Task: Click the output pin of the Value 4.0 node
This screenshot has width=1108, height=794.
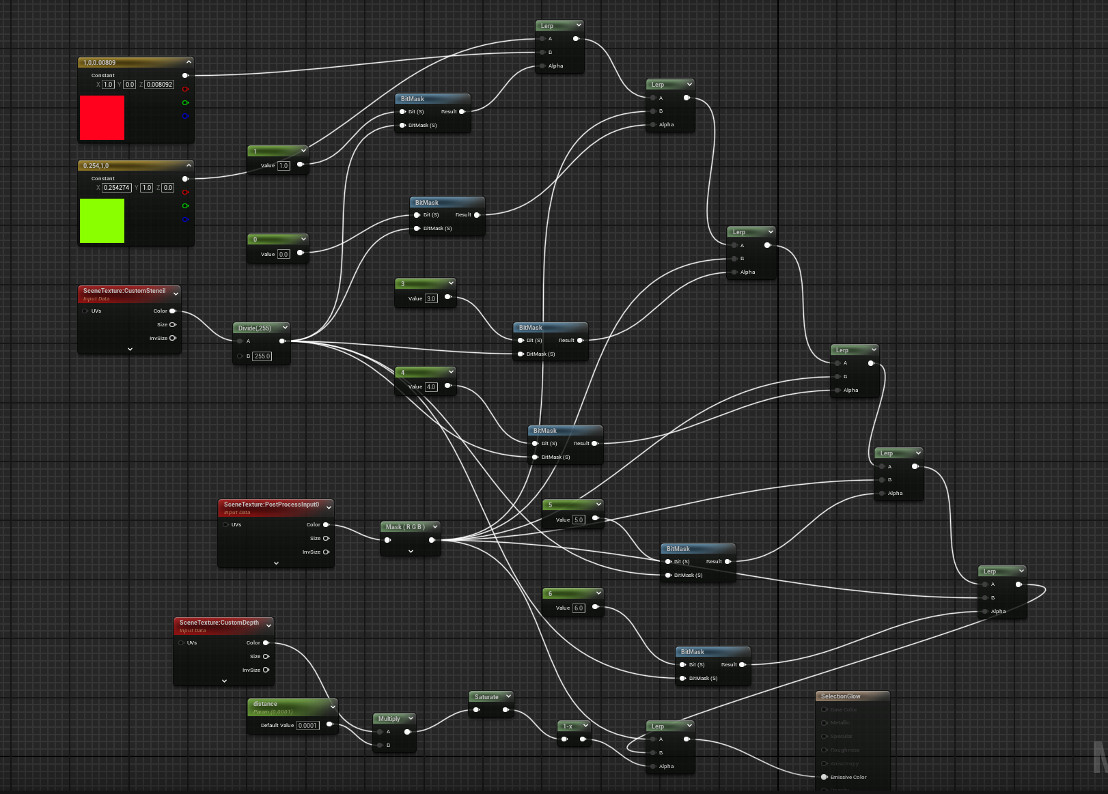Action: (x=447, y=386)
